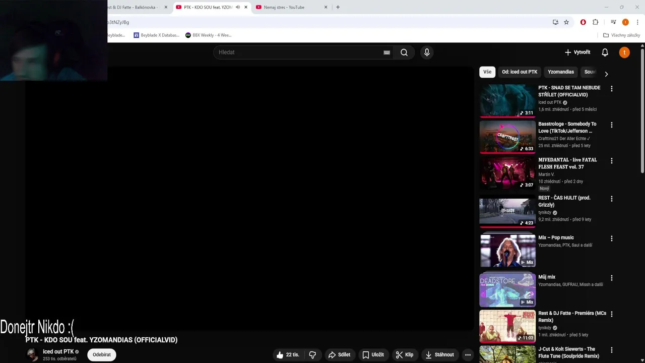Close the Nemaj stres tab
Viewport: 645px width, 363px height.
[326, 7]
